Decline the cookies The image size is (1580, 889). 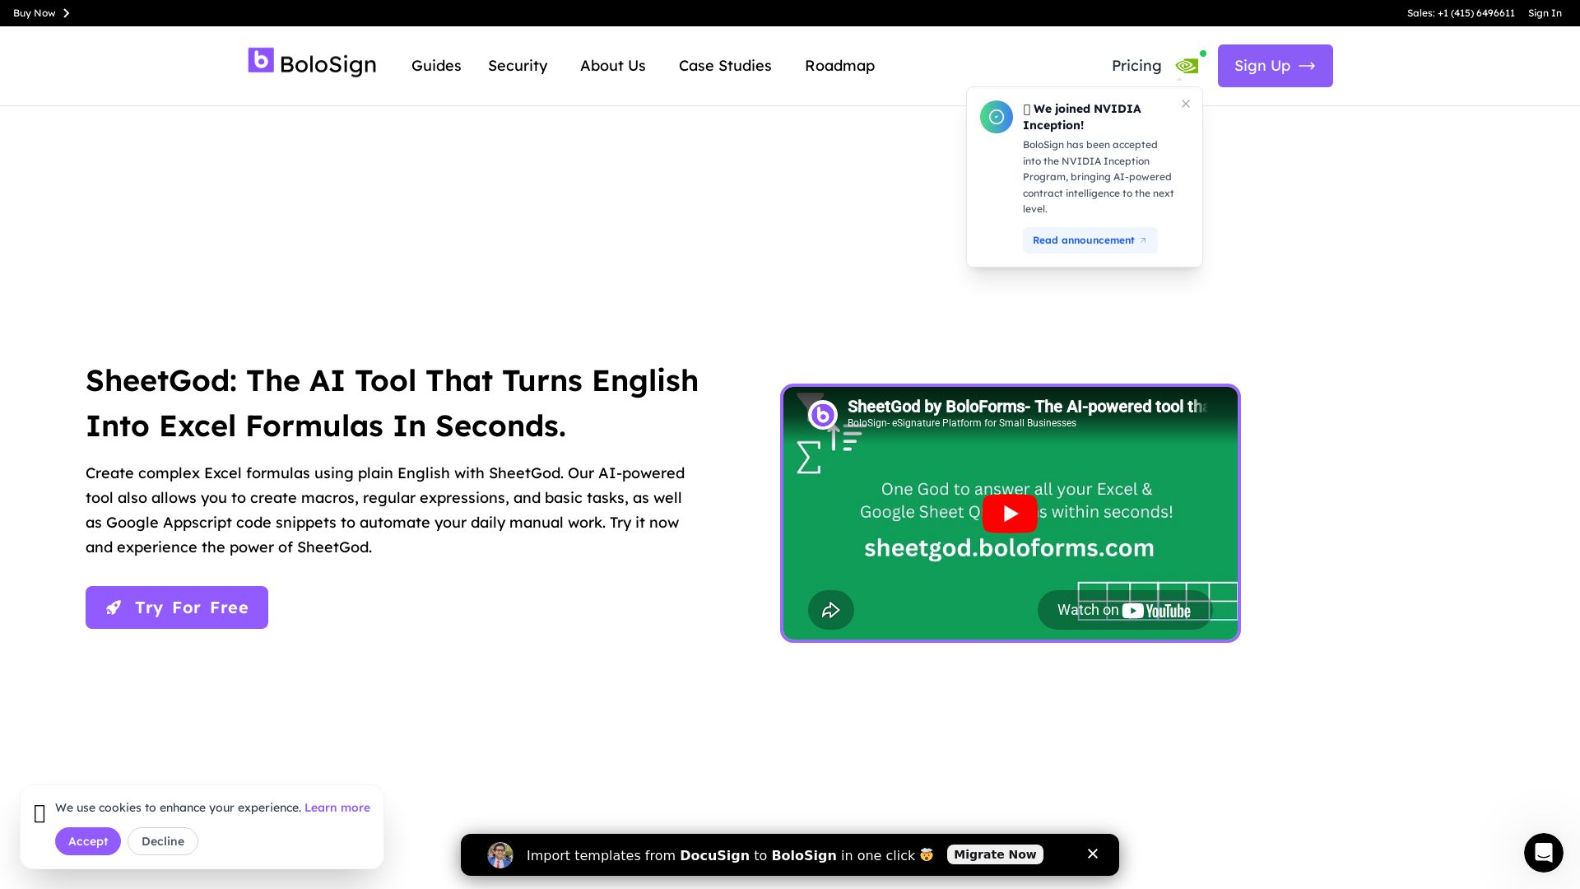click(x=163, y=841)
